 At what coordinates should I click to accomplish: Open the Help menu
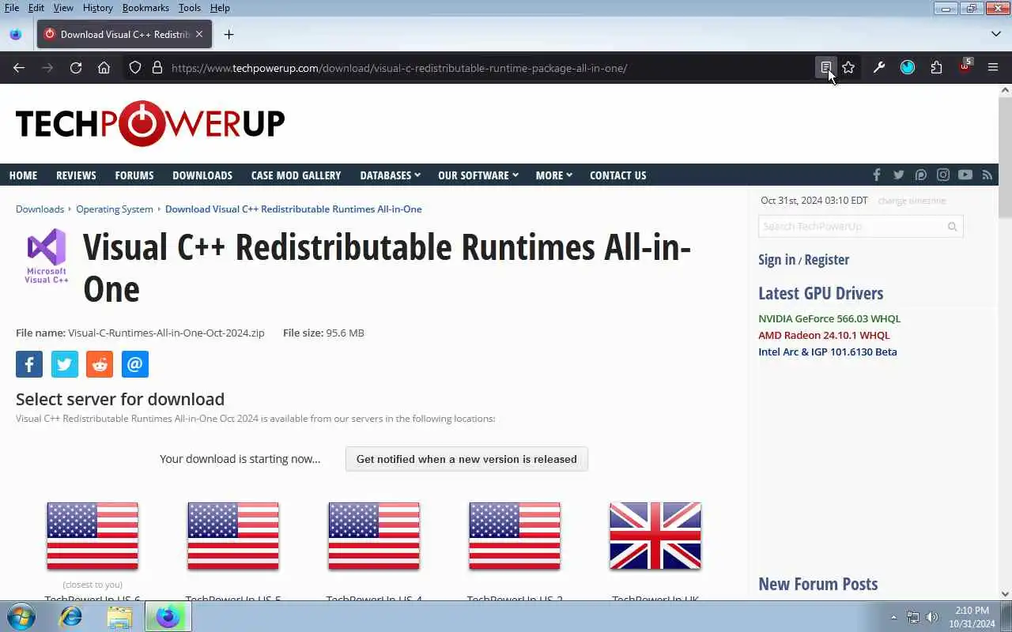[x=220, y=8]
